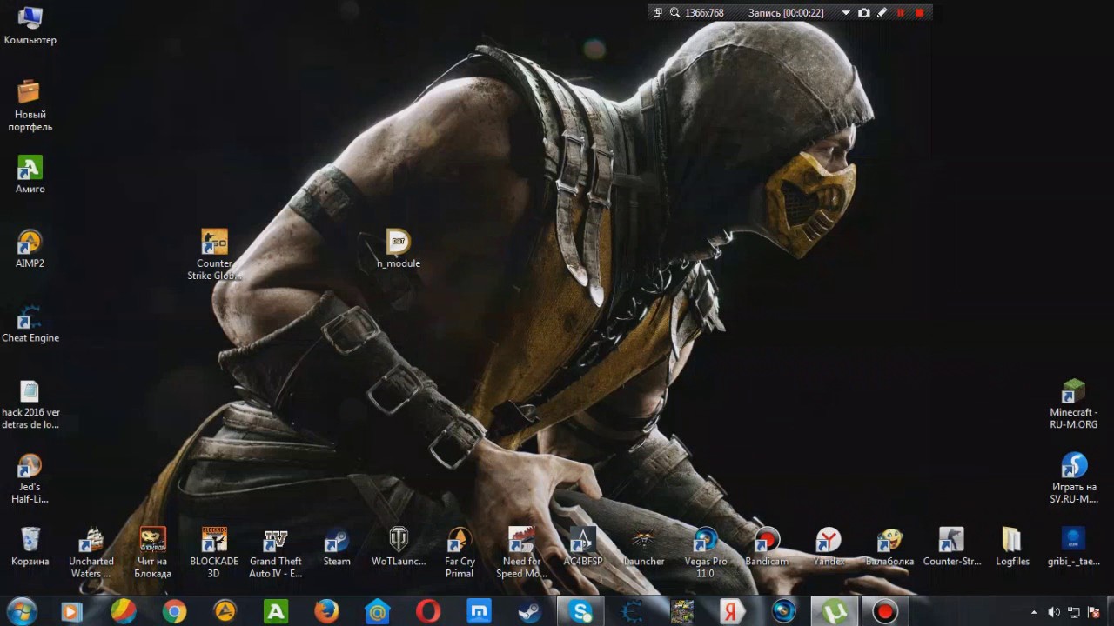
Task: Select the Играть на SV.RU-M shortcut
Action: [1074, 479]
